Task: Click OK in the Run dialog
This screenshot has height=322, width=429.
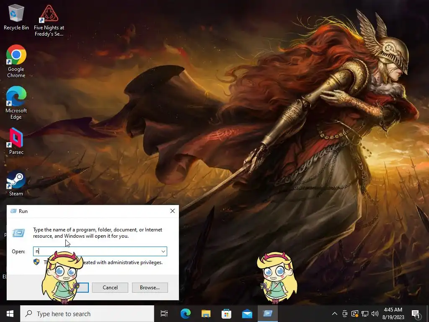Action: pyautogui.click(x=83, y=288)
